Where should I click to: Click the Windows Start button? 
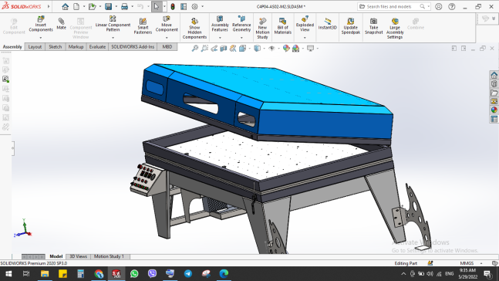[8, 274]
